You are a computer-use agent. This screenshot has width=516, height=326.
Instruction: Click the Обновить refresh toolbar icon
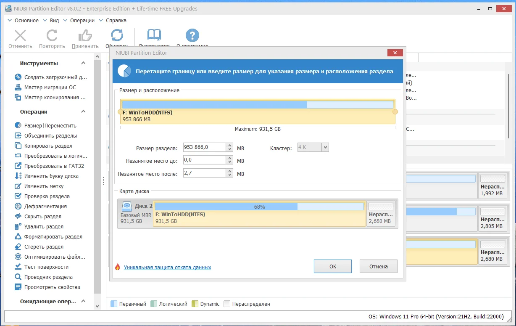coord(117,35)
